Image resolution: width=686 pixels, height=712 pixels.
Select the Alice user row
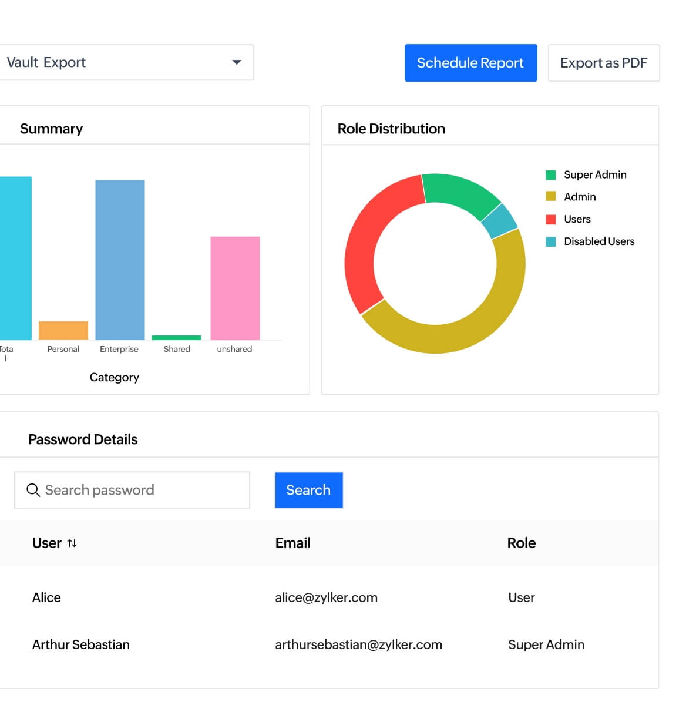46,597
